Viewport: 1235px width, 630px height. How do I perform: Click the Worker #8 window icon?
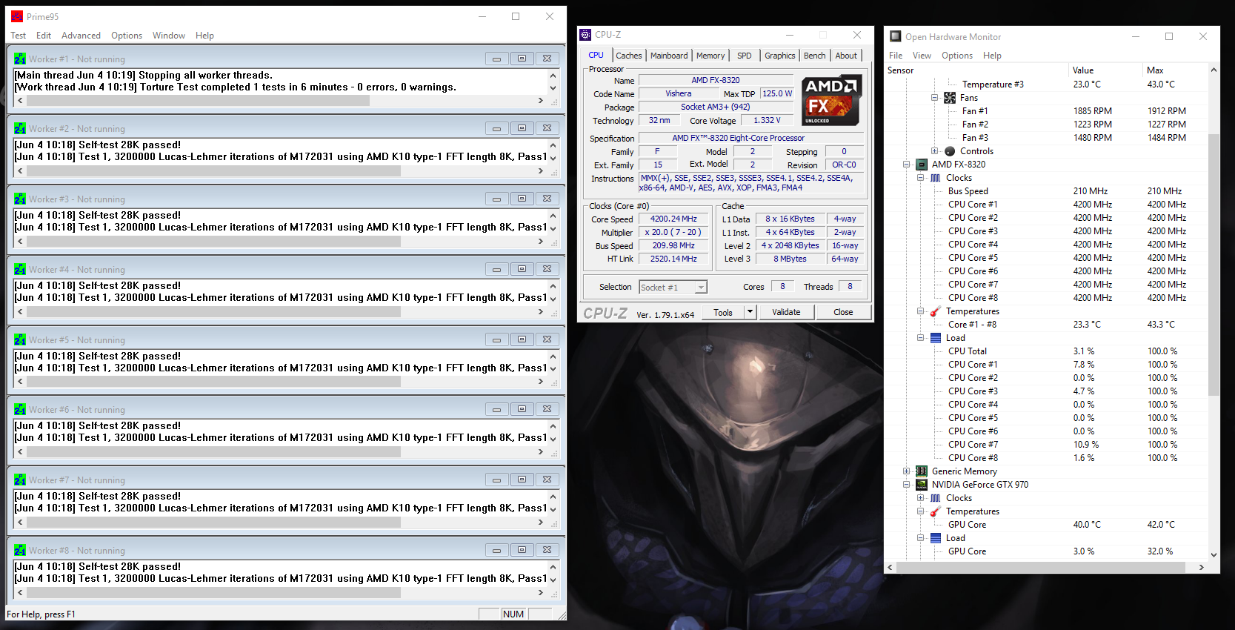coord(20,550)
